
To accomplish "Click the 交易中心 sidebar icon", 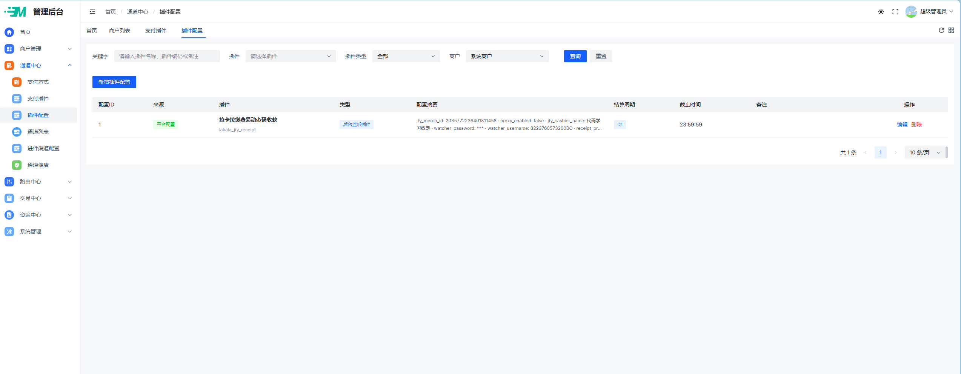I will (x=9, y=198).
